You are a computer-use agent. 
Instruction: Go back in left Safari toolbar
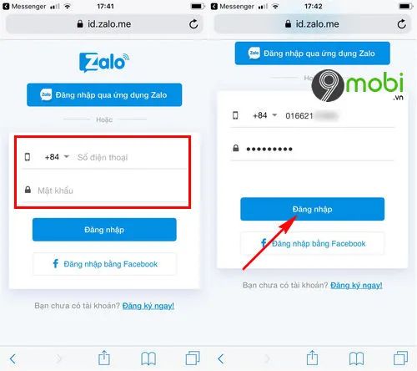click(13, 358)
